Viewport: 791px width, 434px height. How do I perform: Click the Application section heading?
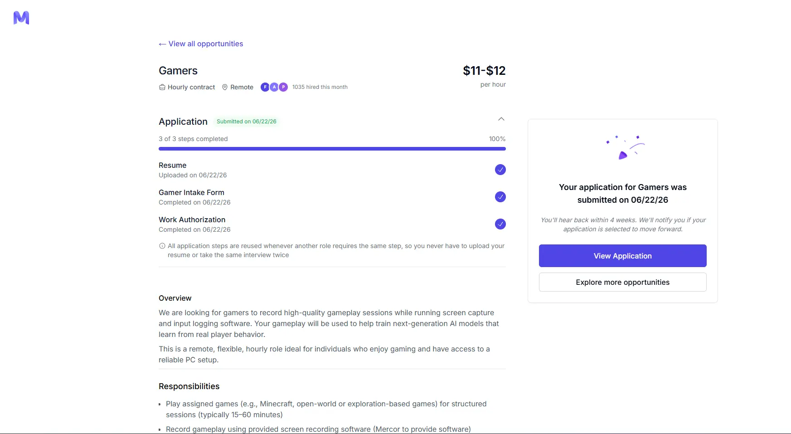click(x=183, y=122)
